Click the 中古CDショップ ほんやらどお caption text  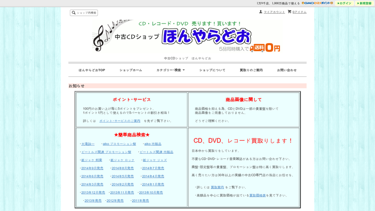click(x=187, y=58)
